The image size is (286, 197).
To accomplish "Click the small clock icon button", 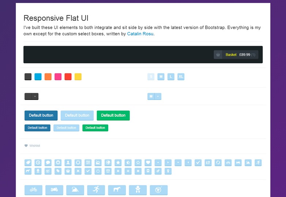I will click(x=38, y=162).
